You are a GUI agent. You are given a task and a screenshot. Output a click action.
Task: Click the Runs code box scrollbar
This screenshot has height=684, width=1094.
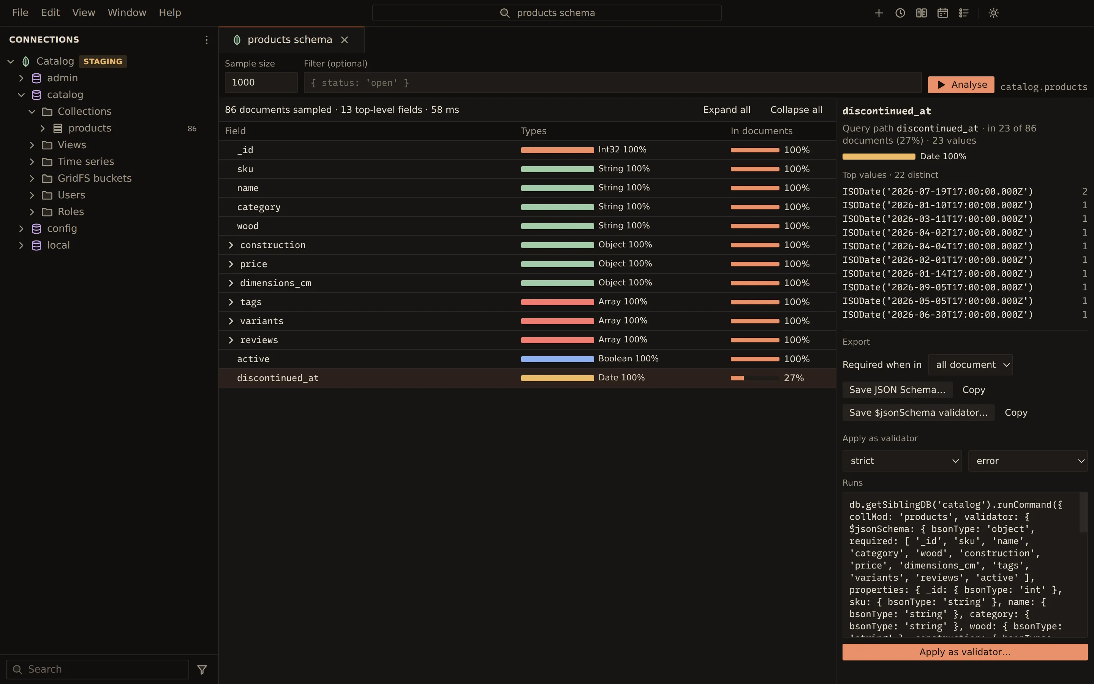tap(1083, 513)
